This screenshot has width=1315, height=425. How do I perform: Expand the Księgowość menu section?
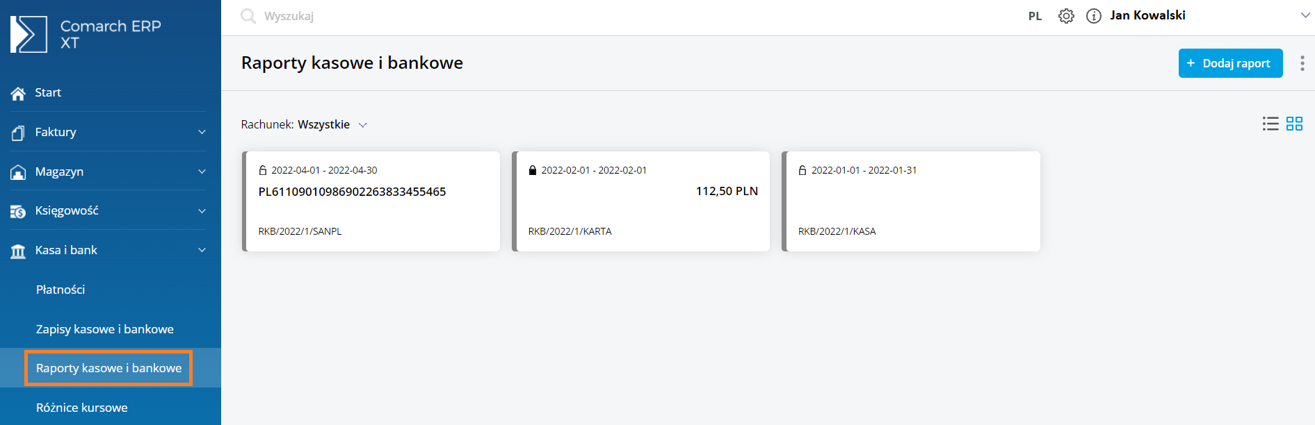coord(202,211)
